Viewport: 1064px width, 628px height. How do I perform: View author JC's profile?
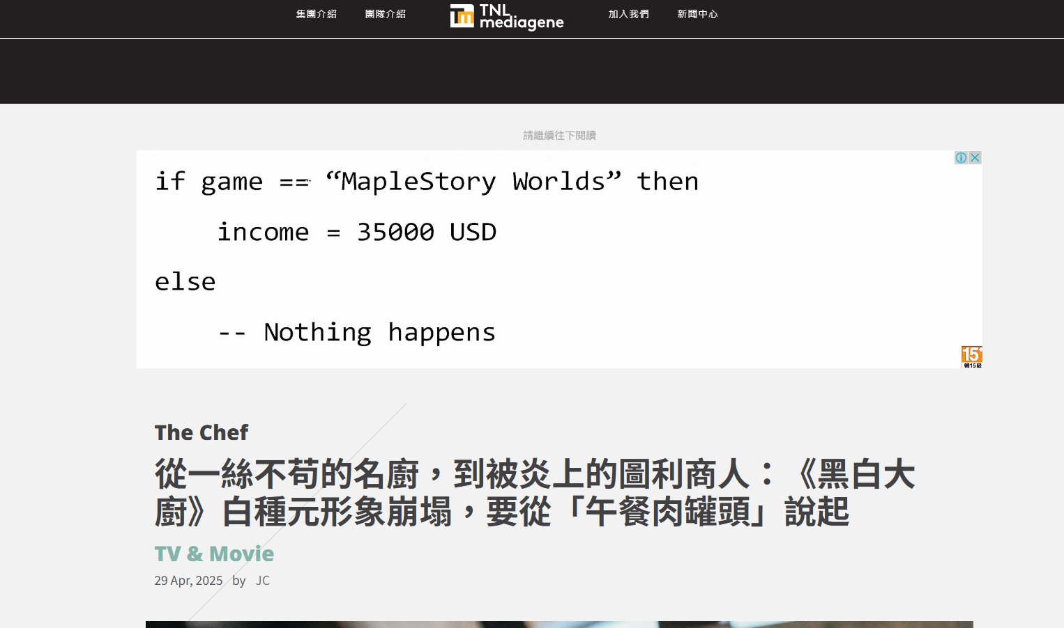click(262, 581)
